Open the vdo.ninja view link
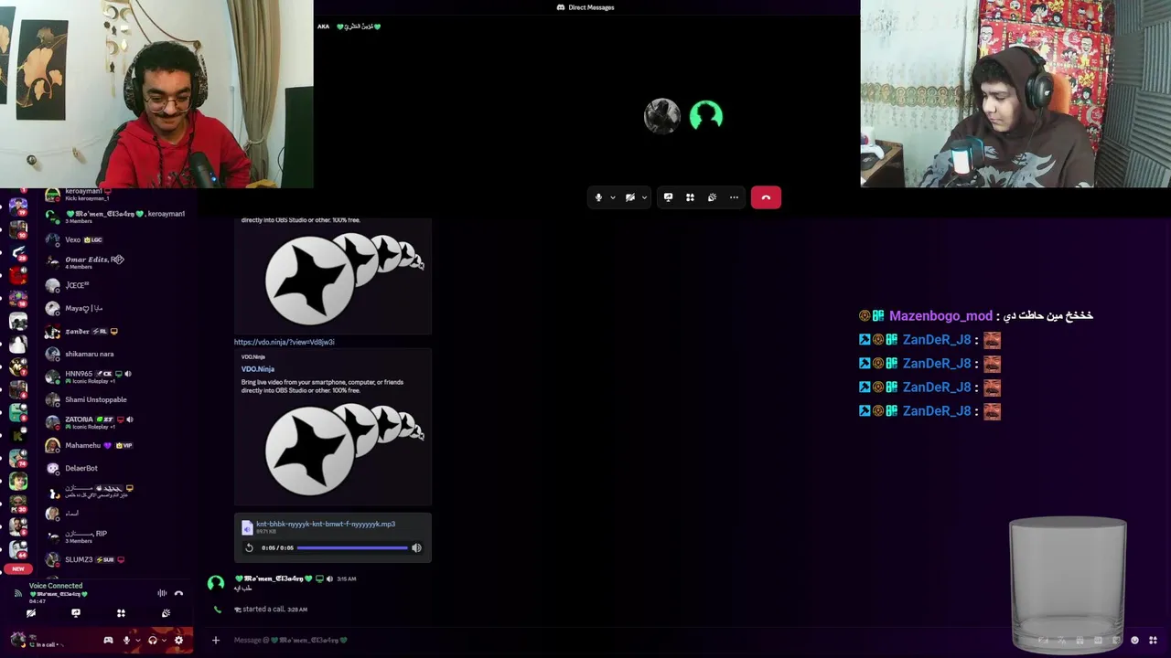Image resolution: width=1171 pixels, height=658 pixels. pos(285,342)
